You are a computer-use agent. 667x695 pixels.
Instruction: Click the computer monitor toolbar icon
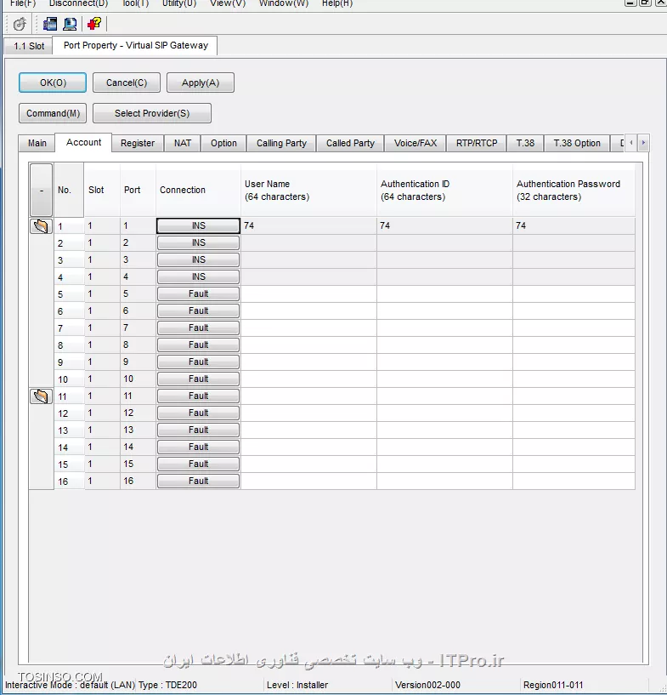tap(70, 24)
